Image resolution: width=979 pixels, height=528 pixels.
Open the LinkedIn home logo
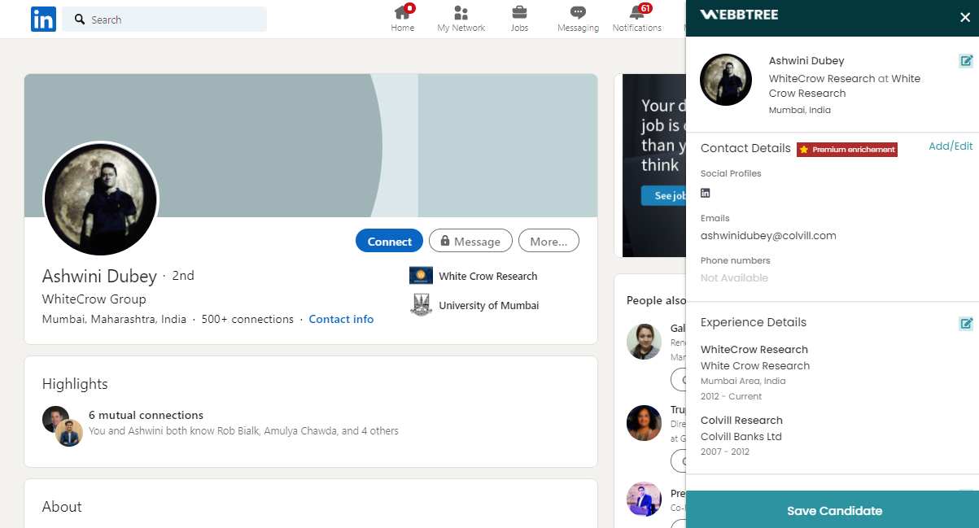tap(43, 19)
